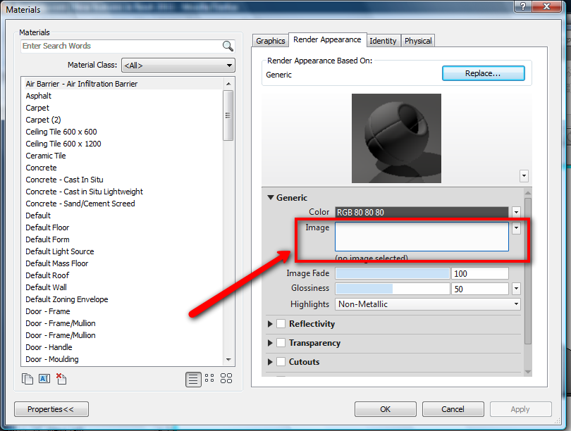Open the Material Class dropdown
Screen dimensions: 571x431
pos(178,65)
